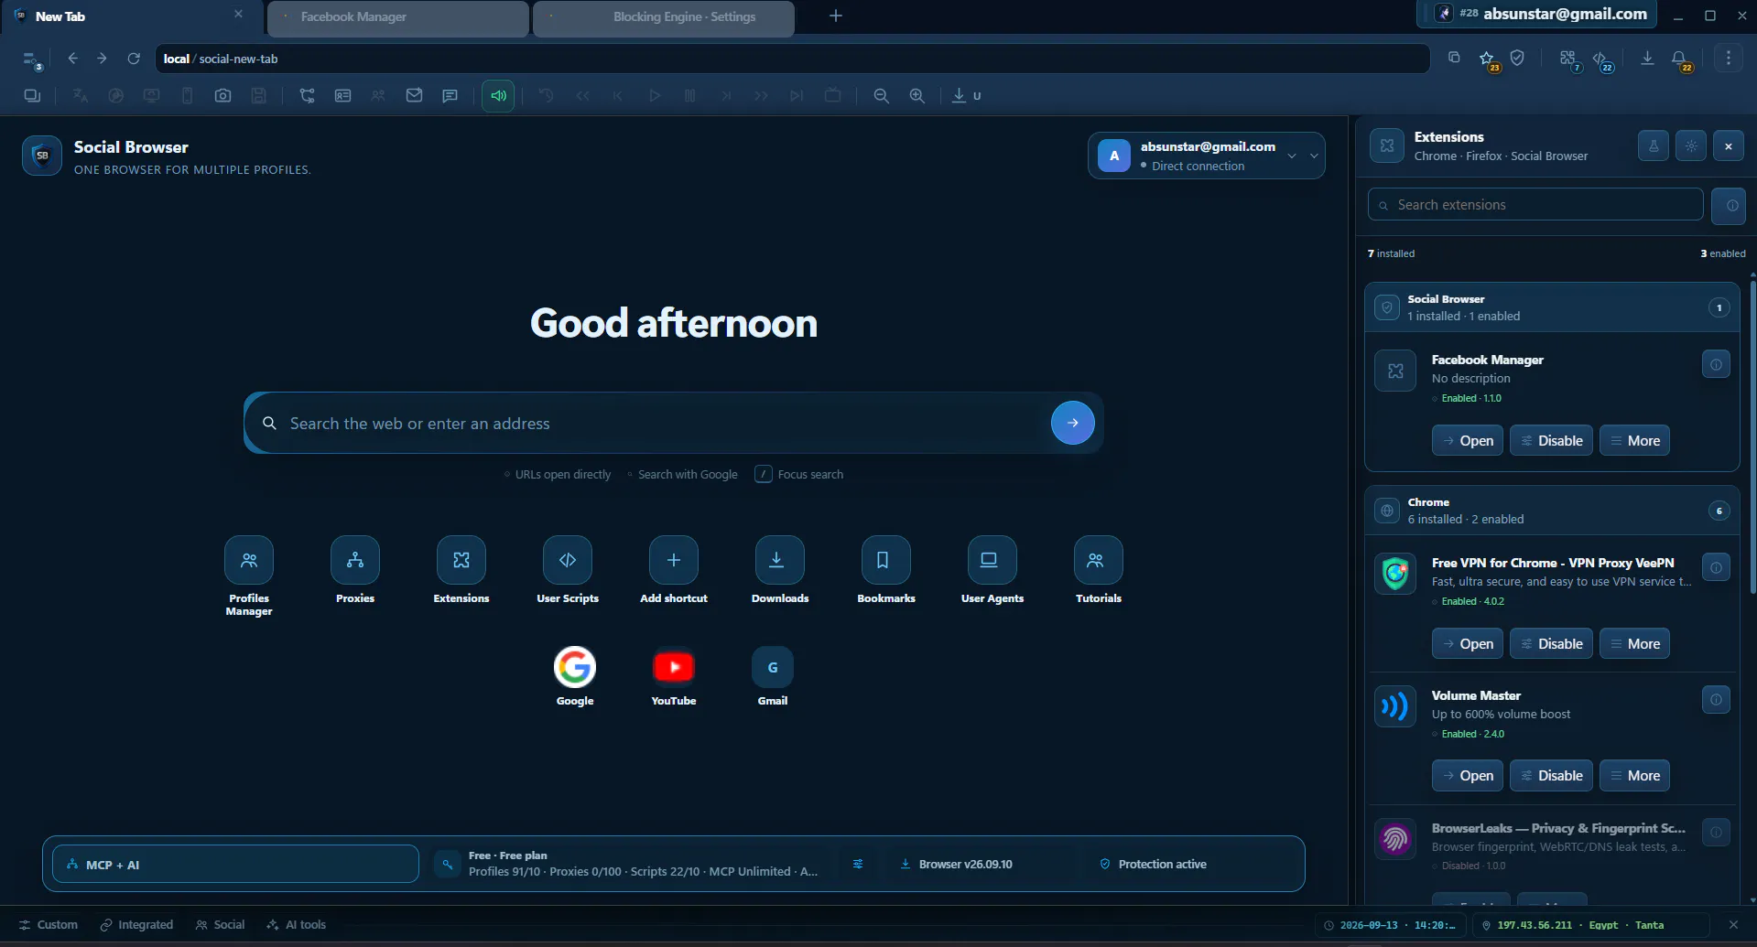Open the User Agents shortcut icon
Image resolution: width=1757 pixels, height=947 pixels.
(992, 560)
